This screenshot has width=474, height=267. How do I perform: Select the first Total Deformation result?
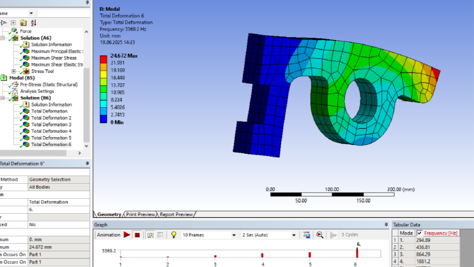click(49, 111)
